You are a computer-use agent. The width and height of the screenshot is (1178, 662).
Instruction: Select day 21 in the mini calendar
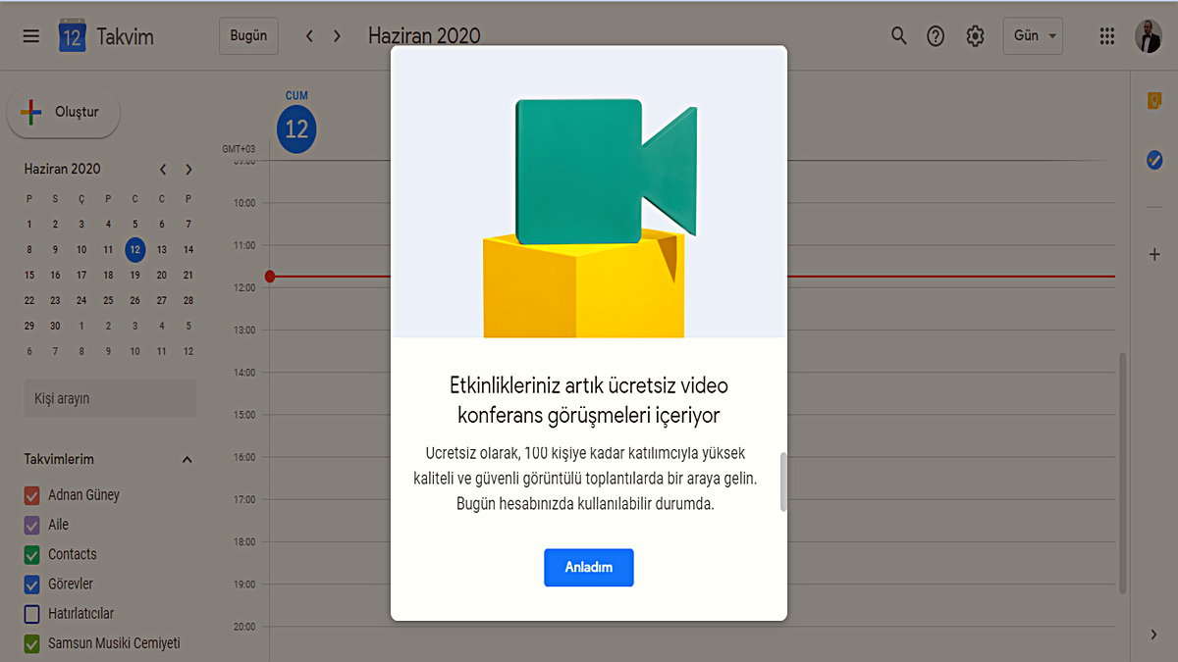point(188,276)
